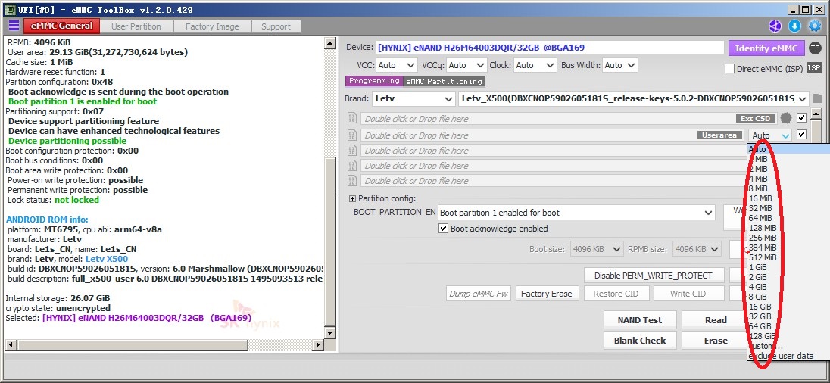
Task: Choose 512 MiB in size list
Action: point(788,257)
